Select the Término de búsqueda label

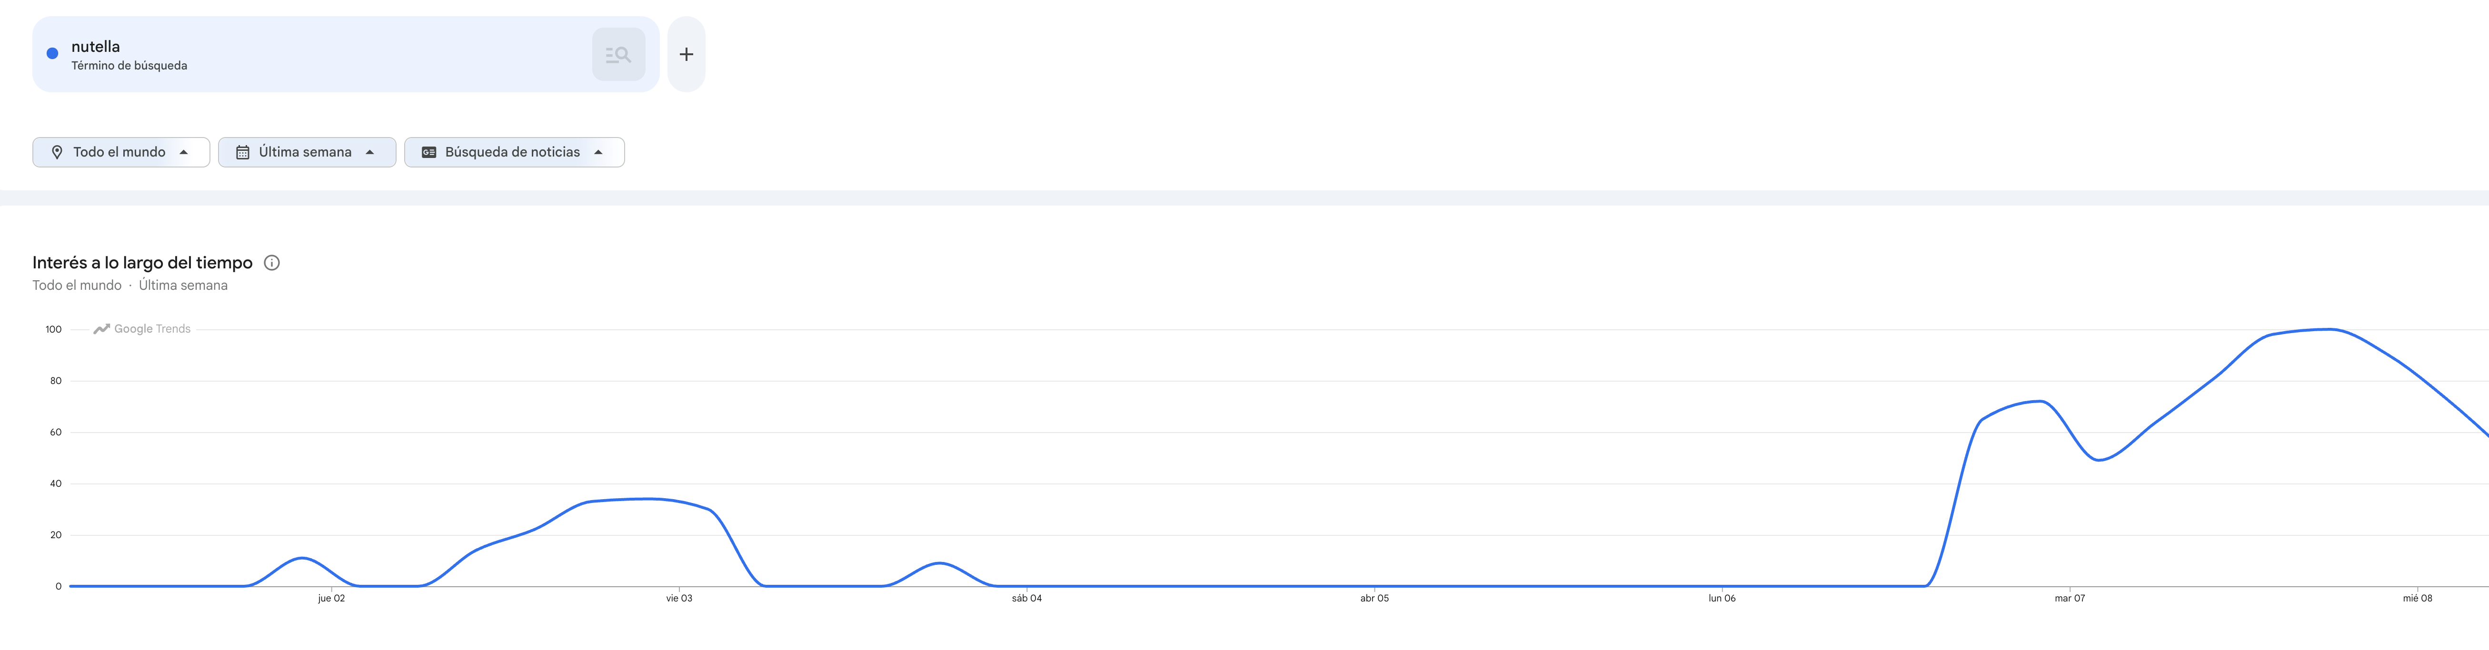coord(129,66)
